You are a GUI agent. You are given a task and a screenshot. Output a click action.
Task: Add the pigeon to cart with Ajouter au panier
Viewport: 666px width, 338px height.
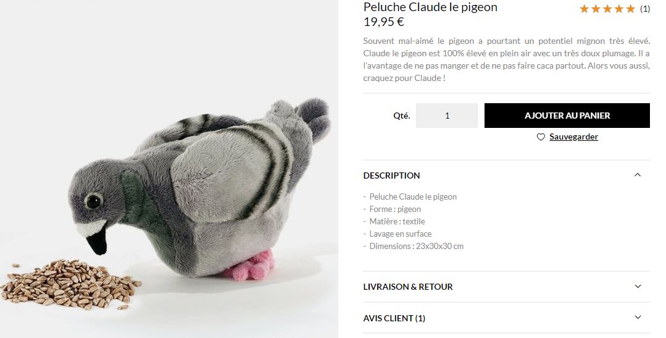click(x=567, y=115)
